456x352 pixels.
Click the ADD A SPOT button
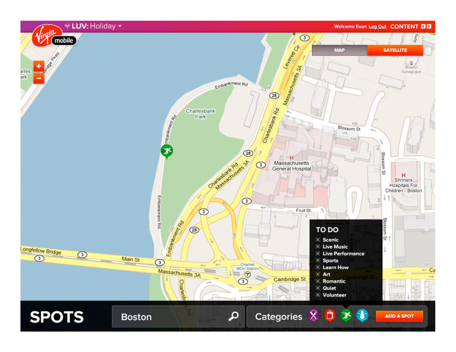(399, 316)
